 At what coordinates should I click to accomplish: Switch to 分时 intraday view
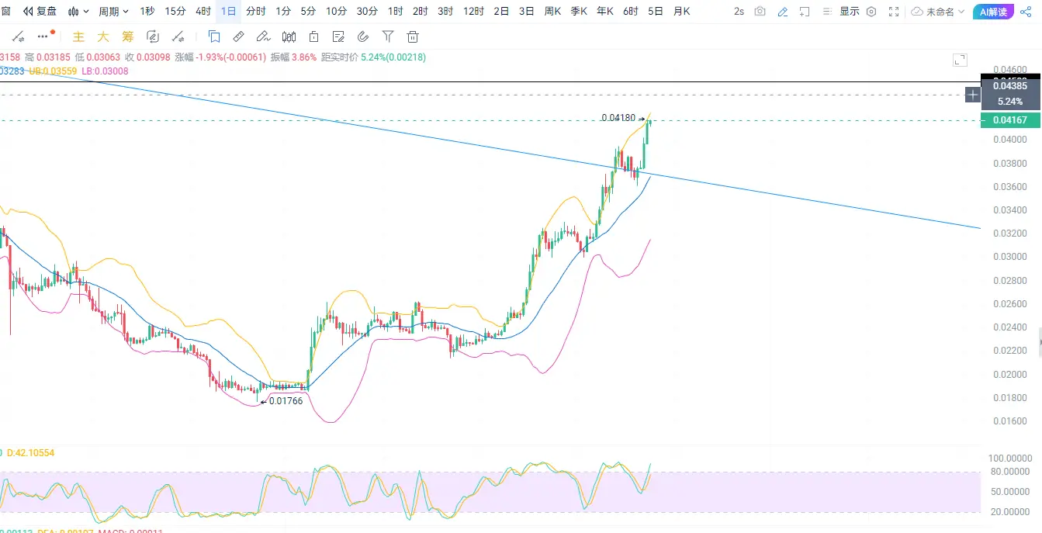[255, 12]
